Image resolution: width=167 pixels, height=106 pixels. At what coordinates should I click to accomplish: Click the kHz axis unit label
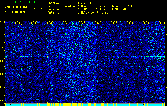pyautogui.click(x=2, y=21)
